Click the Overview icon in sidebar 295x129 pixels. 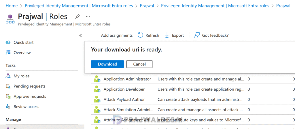click(x=8, y=53)
